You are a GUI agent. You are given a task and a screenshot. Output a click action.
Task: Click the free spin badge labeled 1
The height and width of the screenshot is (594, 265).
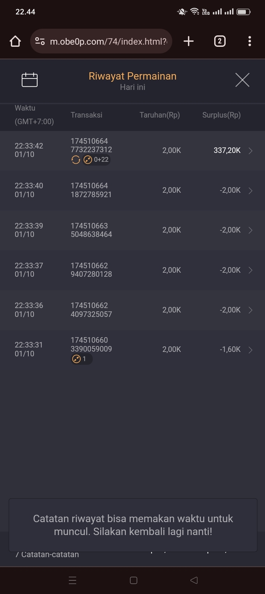click(81, 359)
